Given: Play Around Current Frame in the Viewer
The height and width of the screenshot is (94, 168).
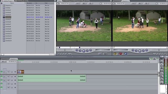Looking at the screenshot, I should [x=87, y=51].
